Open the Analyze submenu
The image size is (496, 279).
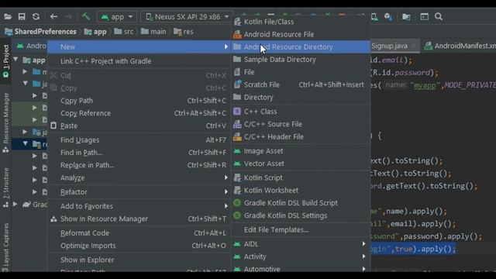coord(139,177)
